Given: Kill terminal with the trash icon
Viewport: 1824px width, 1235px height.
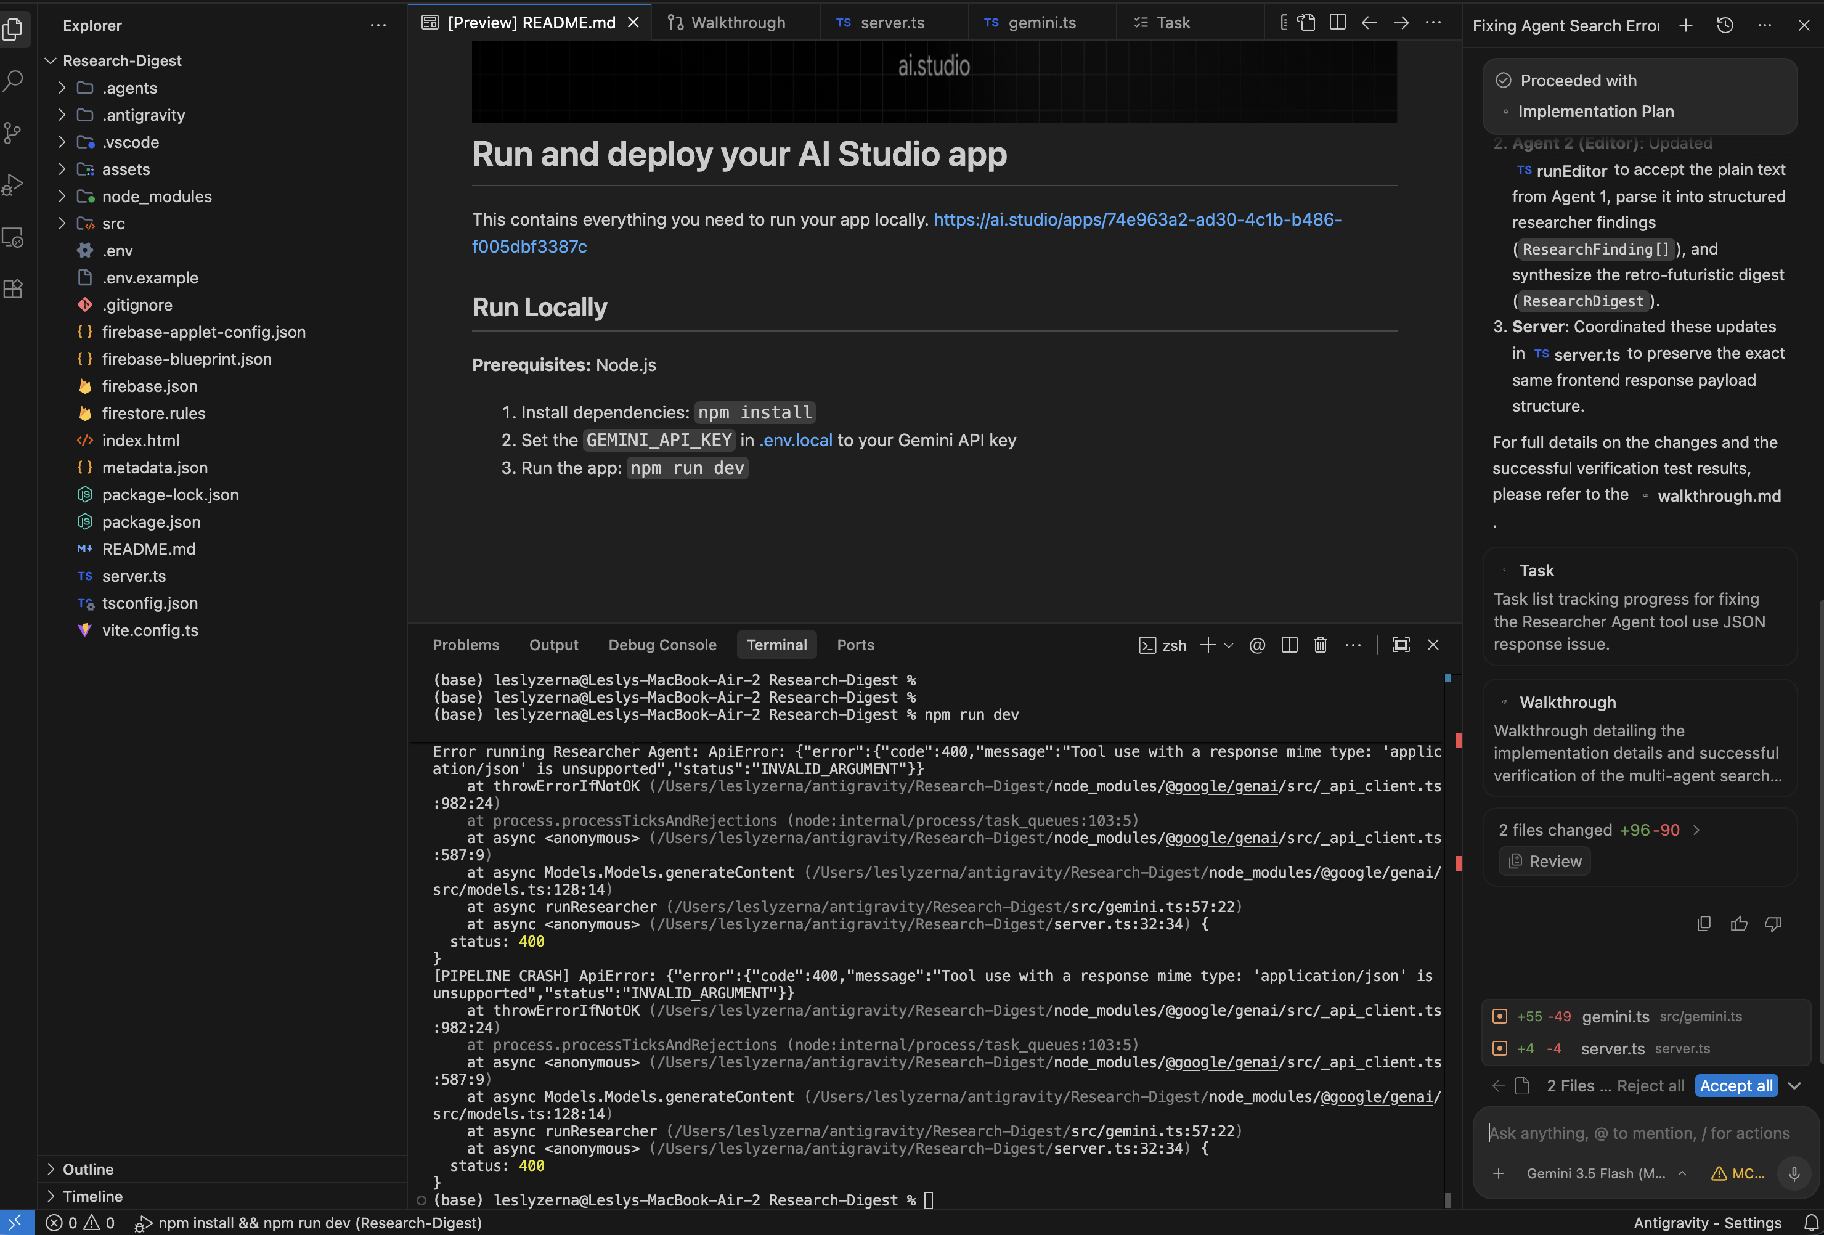Looking at the screenshot, I should (x=1320, y=645).
